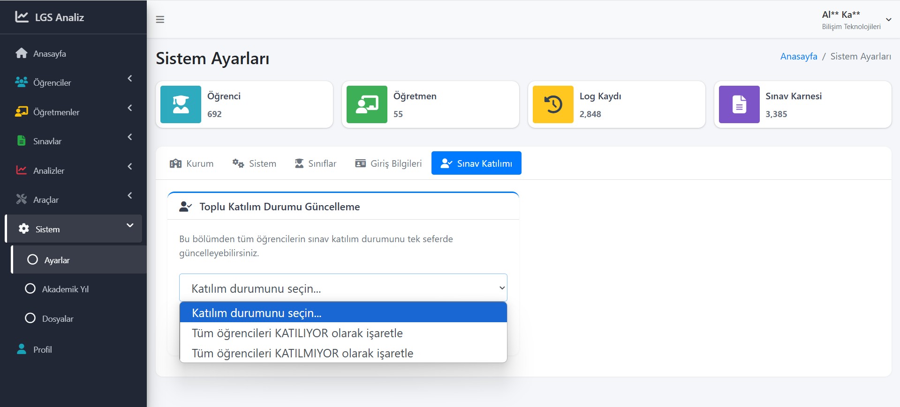The height and width of the screenshot is (407, 900).
Task: Select the Ayarlar submenu item
Action: [x=57, y=260]
